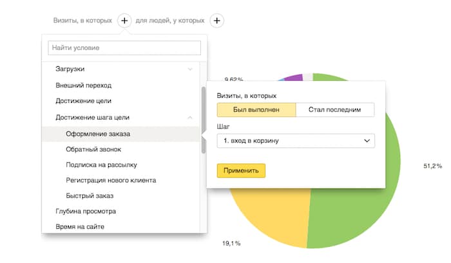Select 'Подписка на рассылку' goal item
This screenshot has height=263, width=451.
click(x=101, y=165)
